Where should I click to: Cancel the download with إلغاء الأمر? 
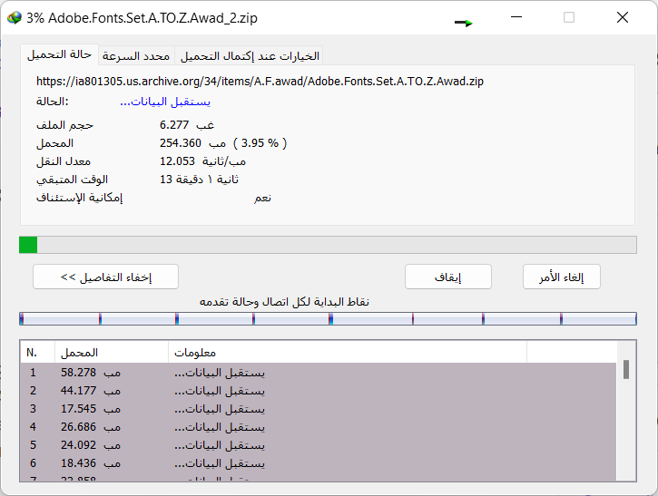pyautogui.click(x=562, y=277)
